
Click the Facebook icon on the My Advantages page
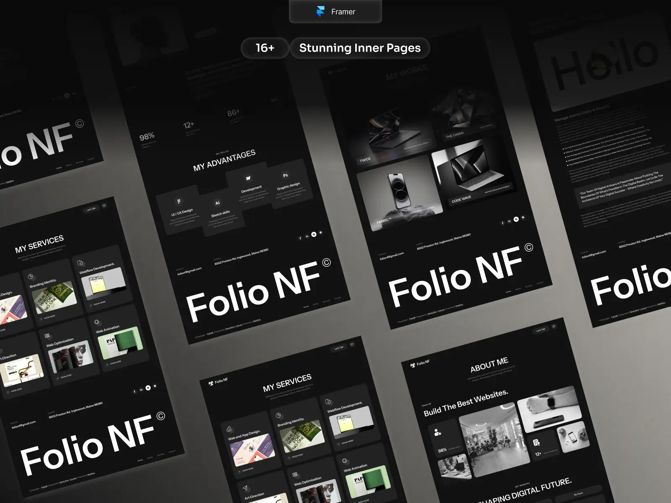point(300,238)
